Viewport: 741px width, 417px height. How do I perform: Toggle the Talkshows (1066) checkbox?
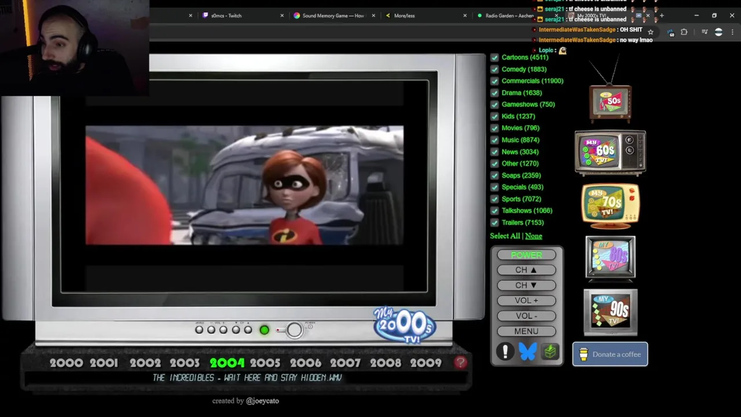coord(494,211)
